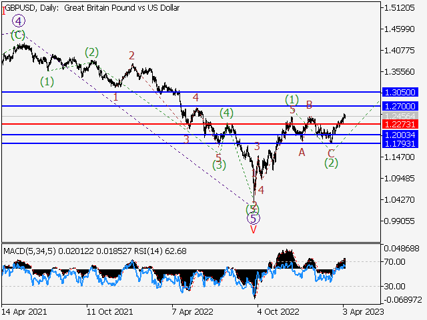Click the 1.51205 price axis value
This screenshot has width=427, height=320.
coord(399,8)
